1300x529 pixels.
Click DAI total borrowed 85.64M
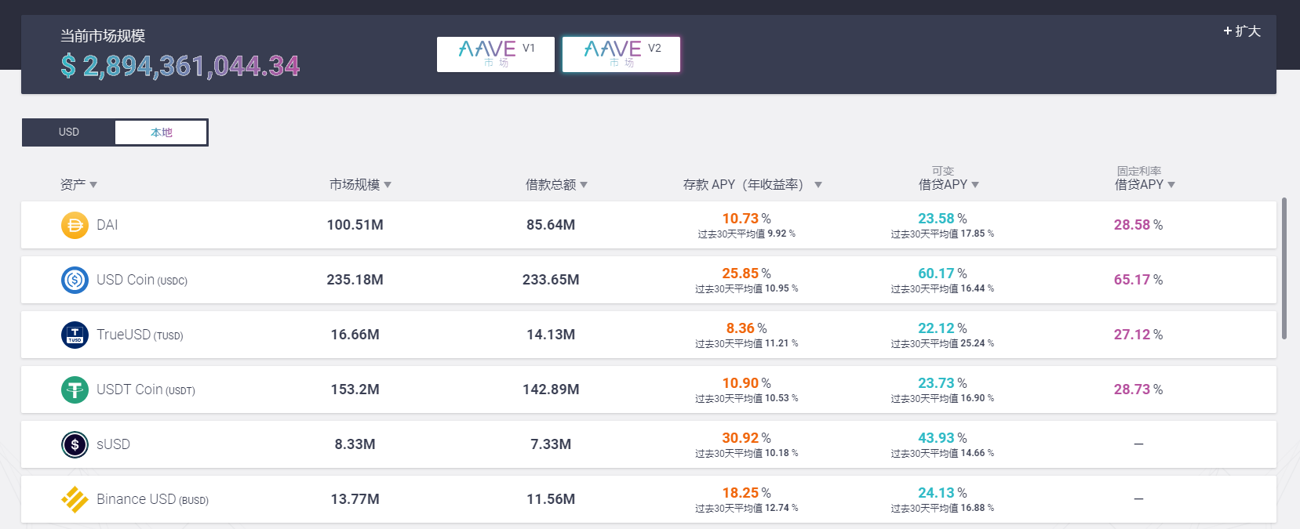[x=551, y=225]
